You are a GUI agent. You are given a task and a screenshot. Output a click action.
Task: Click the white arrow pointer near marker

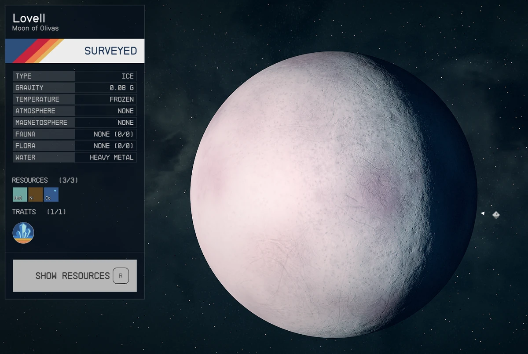[483, 213]
